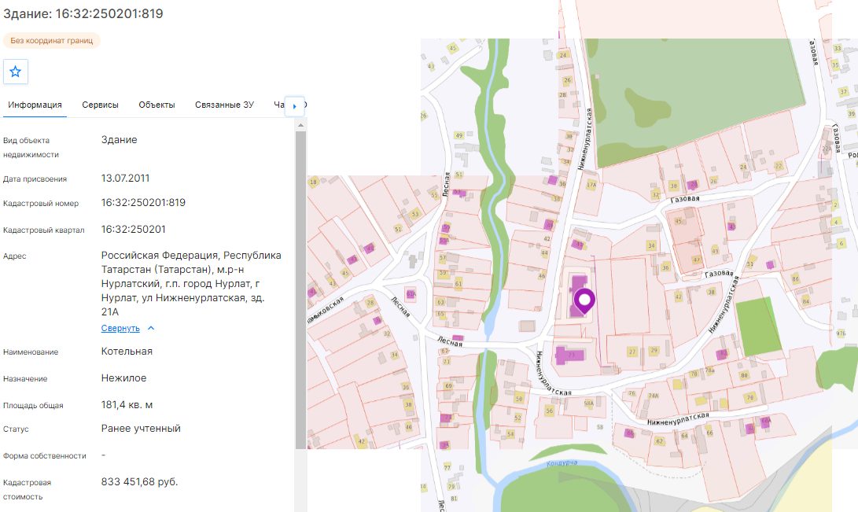Click the tab strip's right arrow button
The height and width of the screenshot is (512, 858).
(295, 106)
